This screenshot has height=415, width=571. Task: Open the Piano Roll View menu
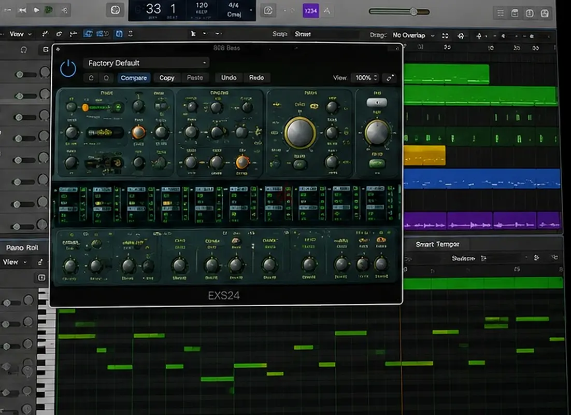pyautogui.click(x=15, y=262)
